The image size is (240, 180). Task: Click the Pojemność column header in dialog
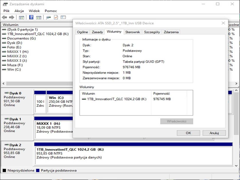(169, 94)
